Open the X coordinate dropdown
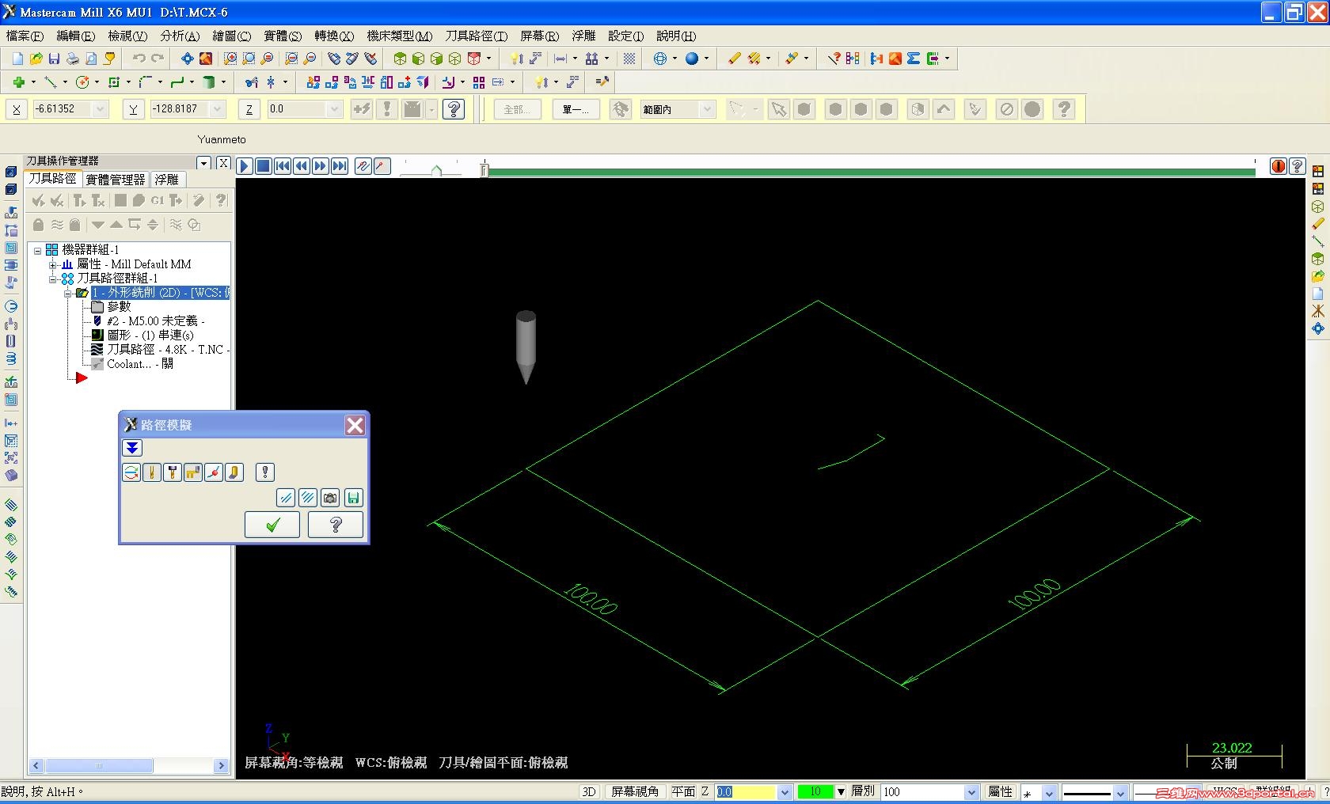1330x804 pixels. [x=100, y=109]
